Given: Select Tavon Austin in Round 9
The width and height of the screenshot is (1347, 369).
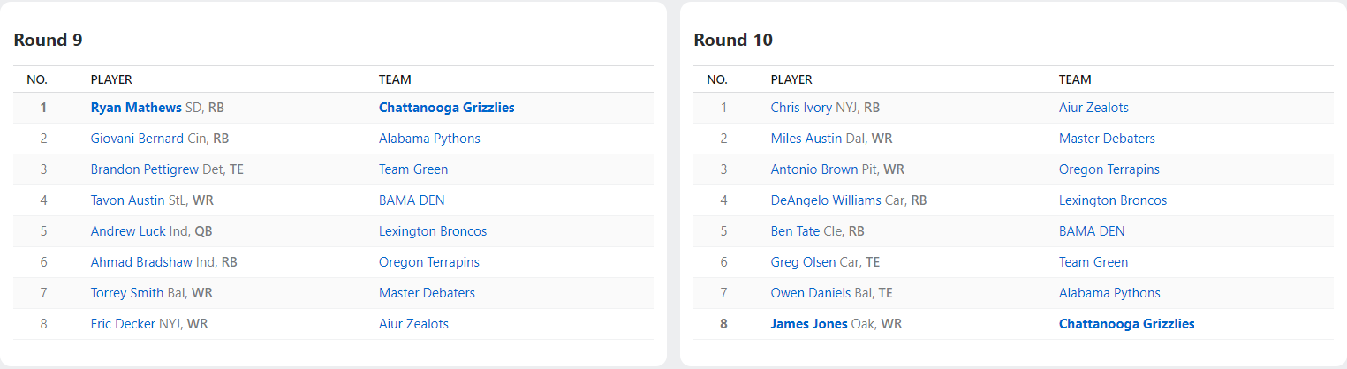Looking at the screenshot, I should (127, 200).
